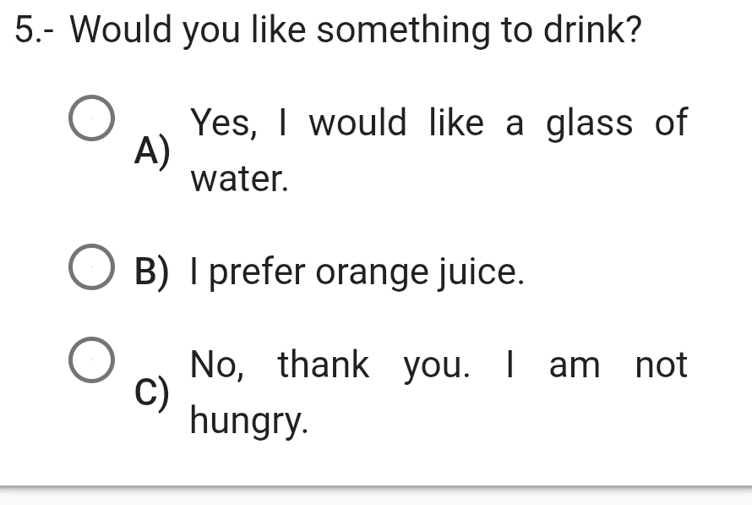Click the word "drink?" in the question

point(591,30)
